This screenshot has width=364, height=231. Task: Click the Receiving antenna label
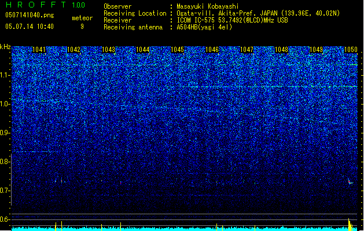point(133,27)
